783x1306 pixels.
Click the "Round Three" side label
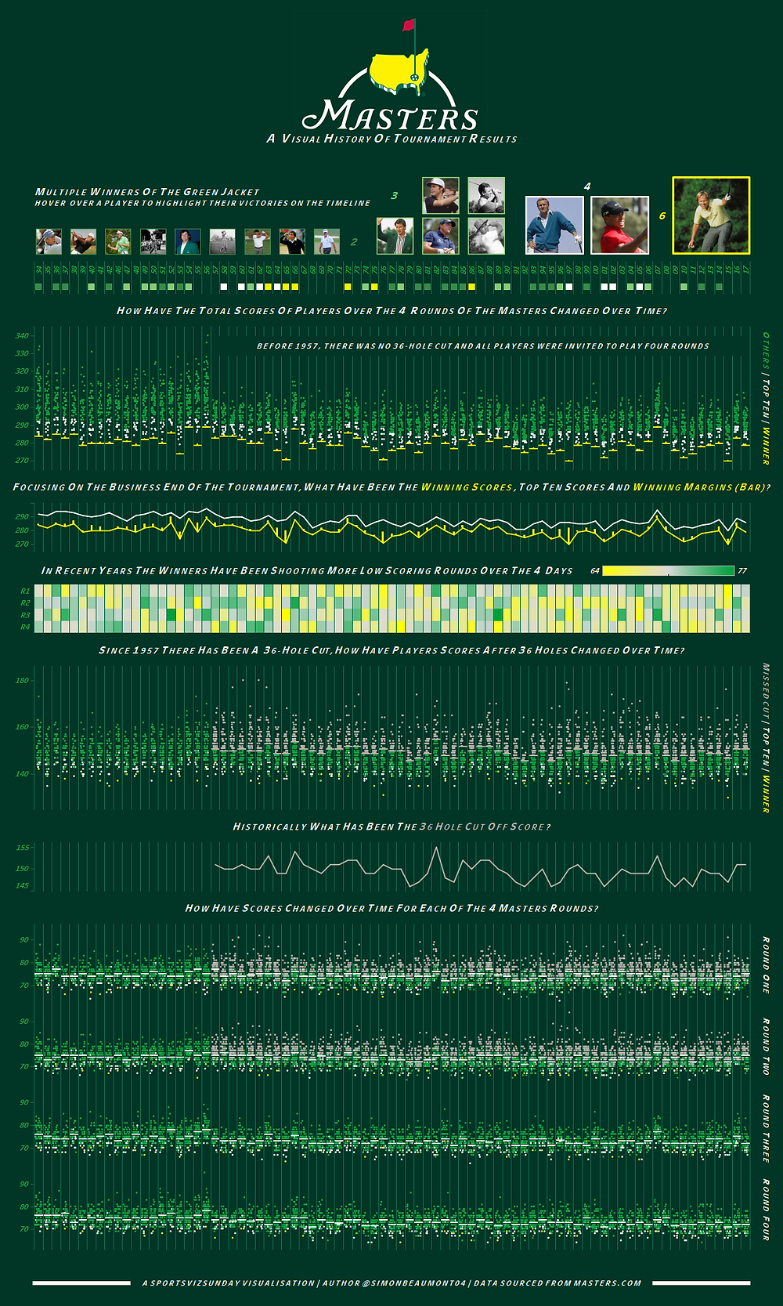point(766,1129)
